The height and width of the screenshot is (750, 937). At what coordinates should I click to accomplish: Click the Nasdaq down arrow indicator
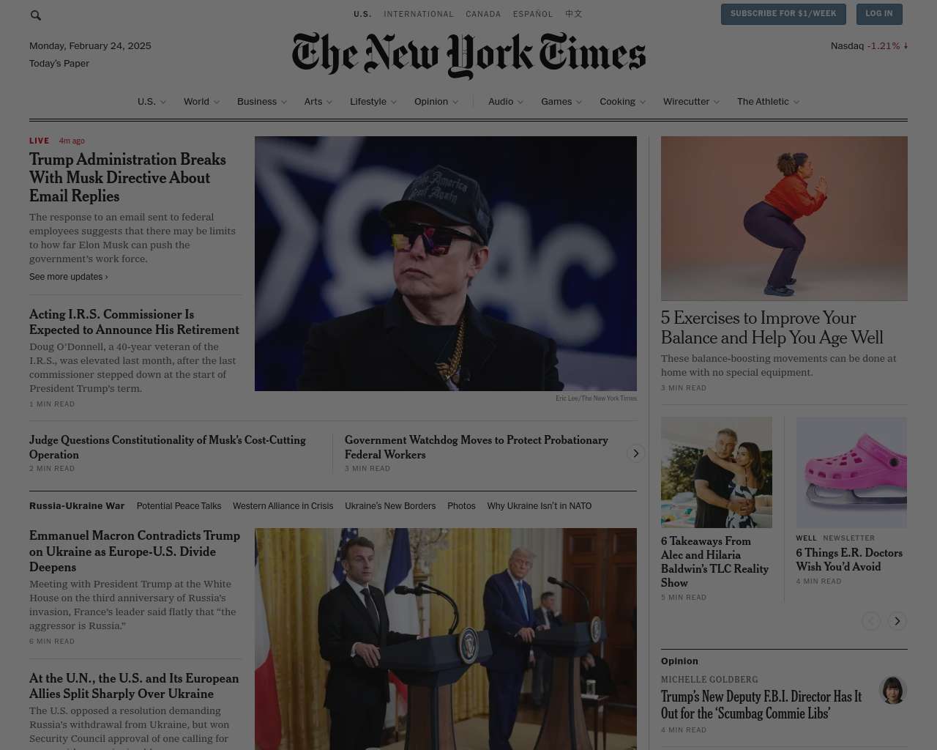pos(906,46)
